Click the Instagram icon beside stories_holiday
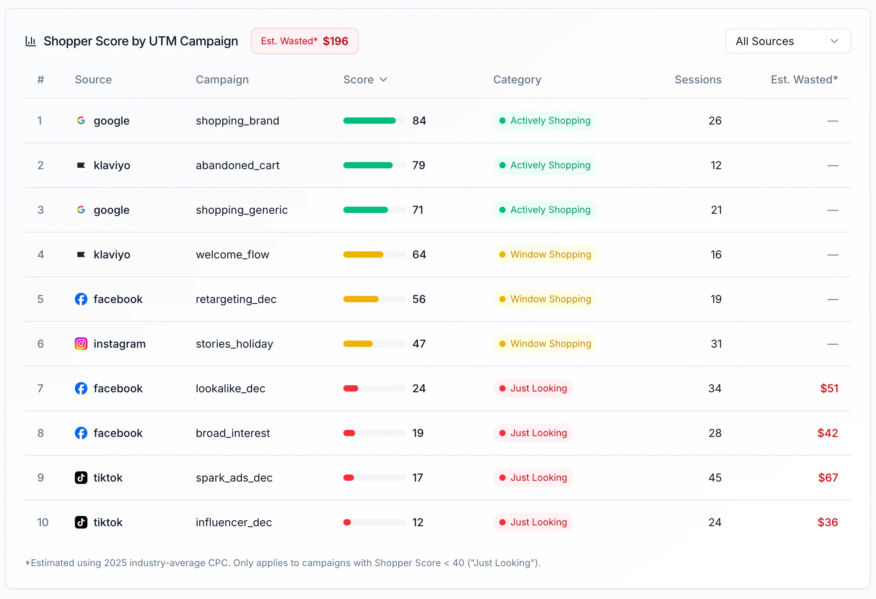The height and width of the screenshot is (599, 876). click(81, 344)
